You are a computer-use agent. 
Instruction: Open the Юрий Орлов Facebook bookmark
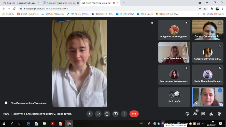pyautogui.click(x=145, y=14)
